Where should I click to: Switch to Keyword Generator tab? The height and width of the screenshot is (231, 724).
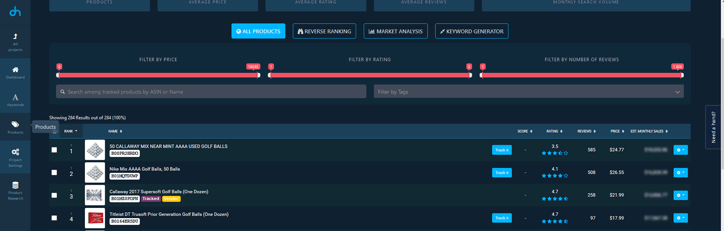472,31
